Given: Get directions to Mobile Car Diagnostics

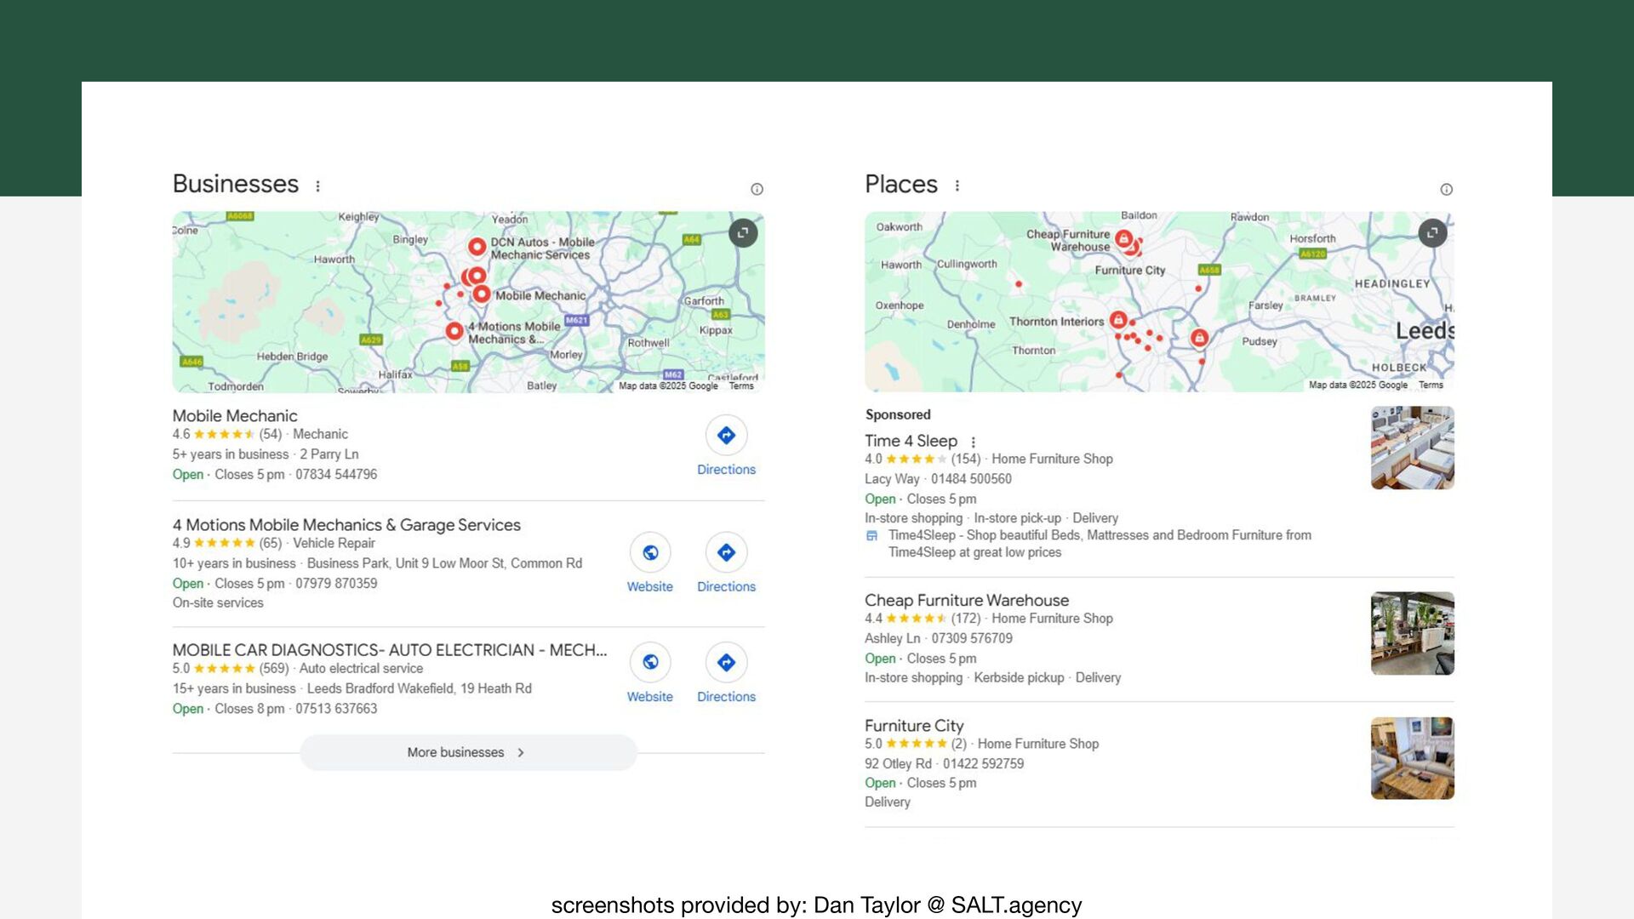Looking at the screenshot, I should (726, 663).
